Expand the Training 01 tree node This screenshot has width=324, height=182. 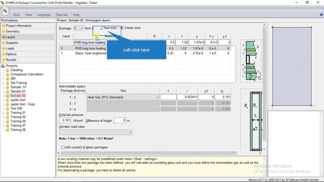(3, 113)
